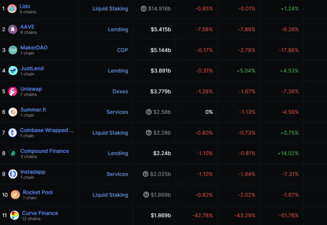Select the CDP category link
The image size is (327, 225).
pyautogui.click(x=122, y=50)
